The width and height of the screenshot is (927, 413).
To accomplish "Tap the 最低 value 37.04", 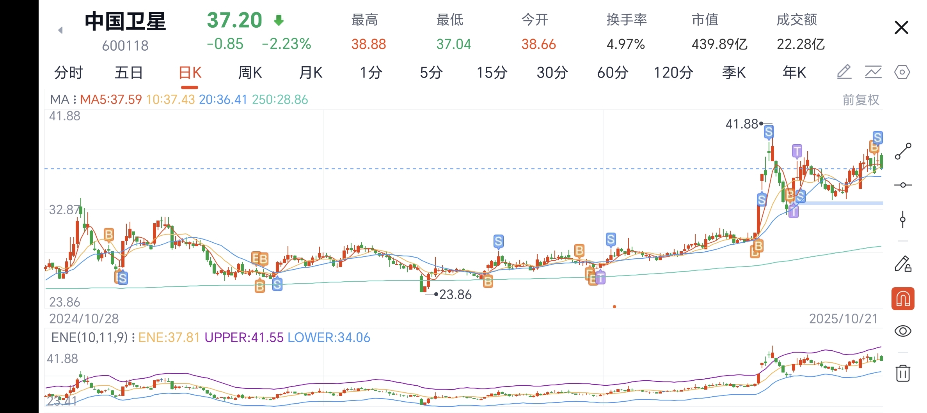I will coord(453,44).
